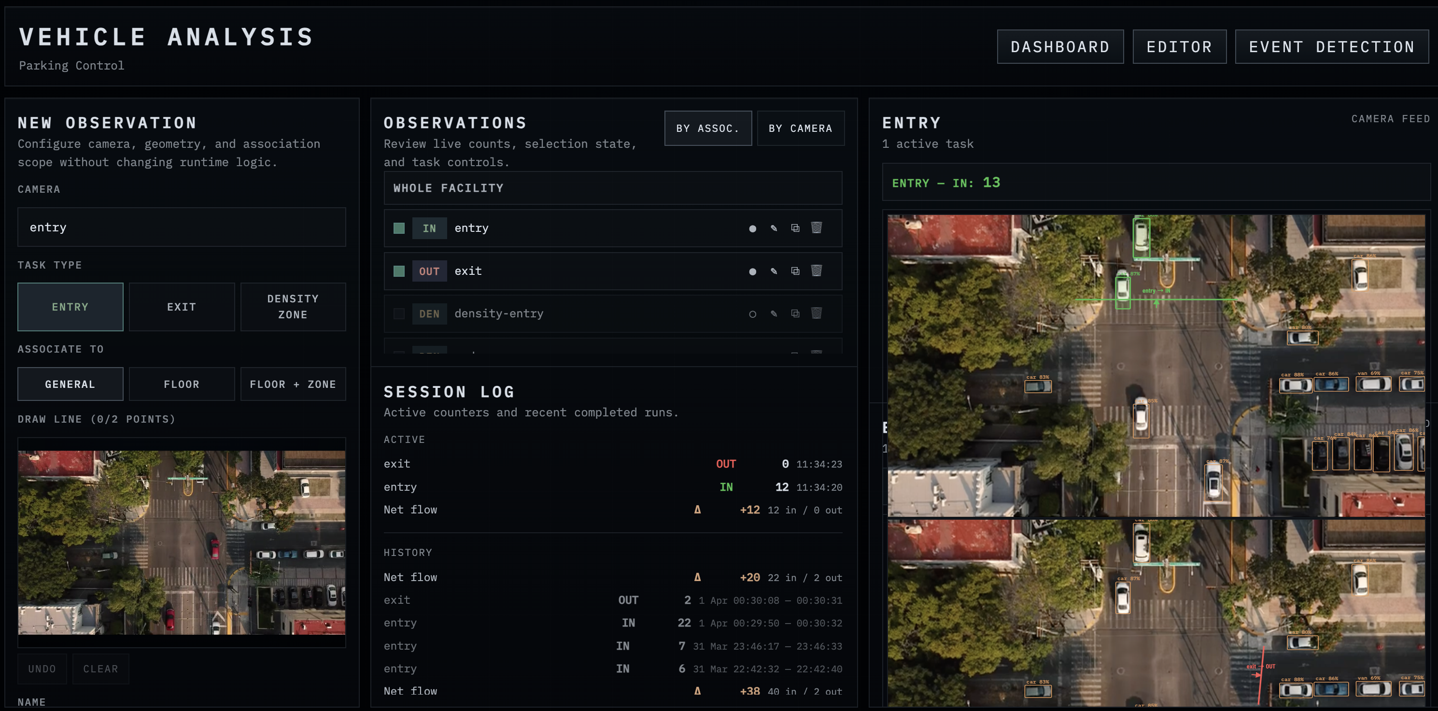1438x711 pixels.
Task: Duplicate the exit observation
Action: 795,271
